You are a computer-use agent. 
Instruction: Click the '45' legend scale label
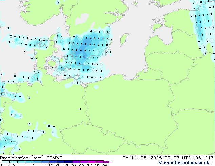click(x=97, y=165)
